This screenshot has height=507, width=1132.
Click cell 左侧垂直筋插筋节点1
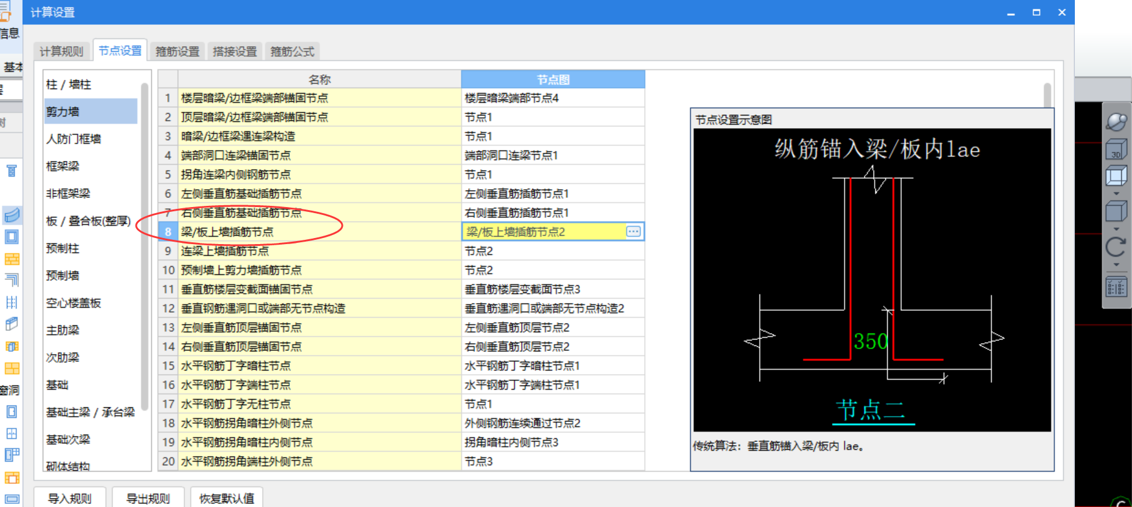coord(553,194)
